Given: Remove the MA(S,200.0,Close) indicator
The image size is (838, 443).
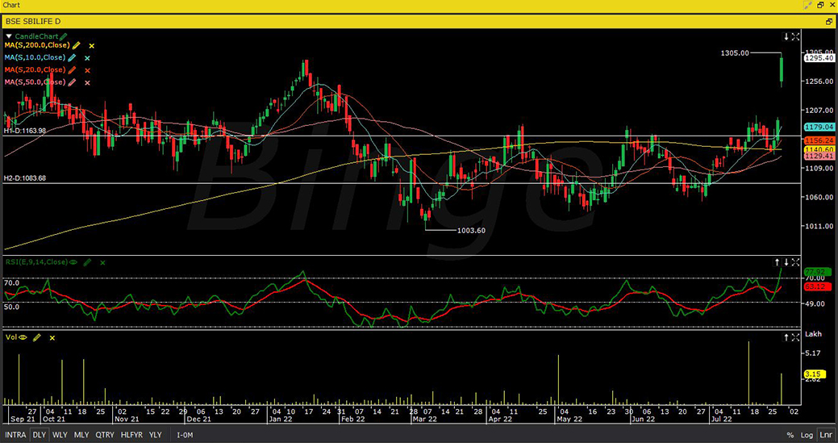Looking at the screenshot, I should point(92,47).
